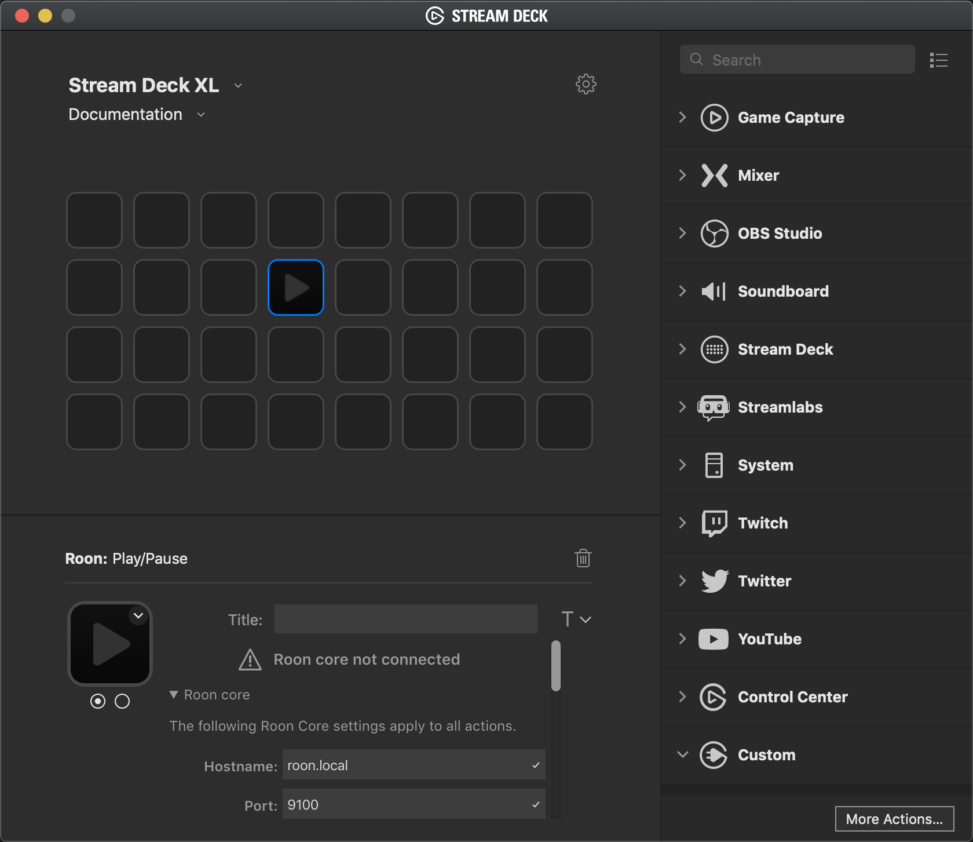Open the Documentation profile dropdown
The height and width of the screenshot is (842, 973).
[x=201, y=115]
